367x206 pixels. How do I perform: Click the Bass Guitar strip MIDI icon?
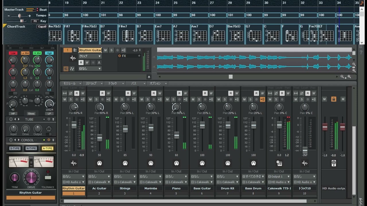[x=202, y=163]
